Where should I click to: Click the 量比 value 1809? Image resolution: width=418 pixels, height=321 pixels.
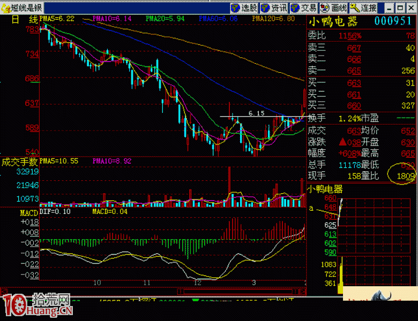point(406,176)
